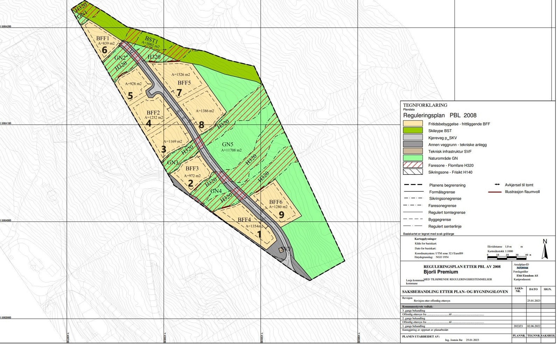Select the dark gray Annen veggrunn swatch
Image resolution: width=560 pixels, height=344 pixels.
point(413,144)
